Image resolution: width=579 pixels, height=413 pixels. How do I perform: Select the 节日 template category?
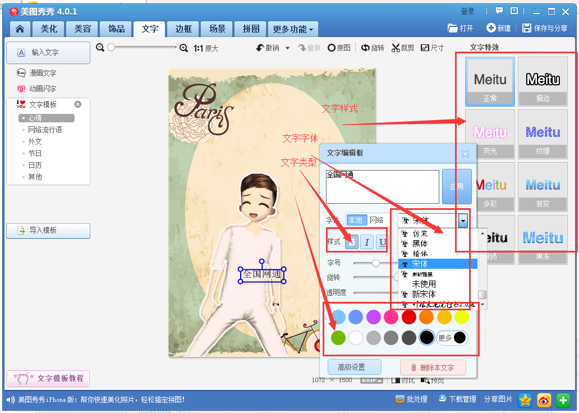pyautogui.click(x=35, y=153)
